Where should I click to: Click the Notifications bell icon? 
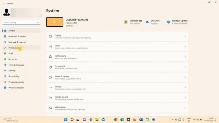pyautogui.click(x=50, y=57)
